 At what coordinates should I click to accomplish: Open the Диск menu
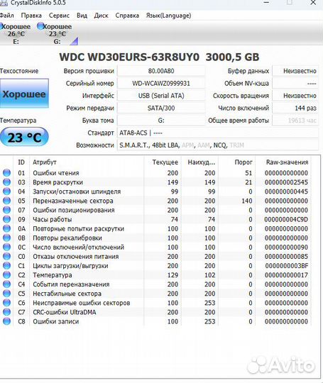click(x=102, y=16)
